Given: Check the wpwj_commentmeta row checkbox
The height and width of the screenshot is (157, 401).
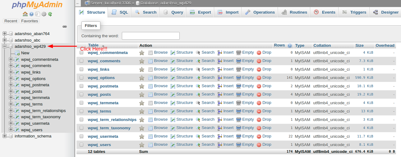Looking at the screenshot, I should [x=81, y=53].
